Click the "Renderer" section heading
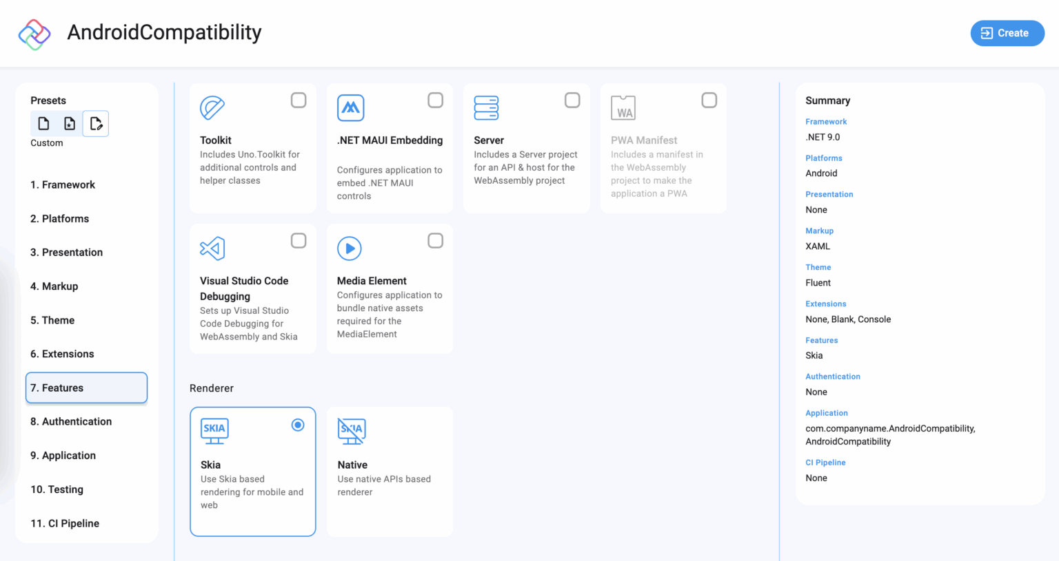Screen dimensions: 1059x561 212,389
